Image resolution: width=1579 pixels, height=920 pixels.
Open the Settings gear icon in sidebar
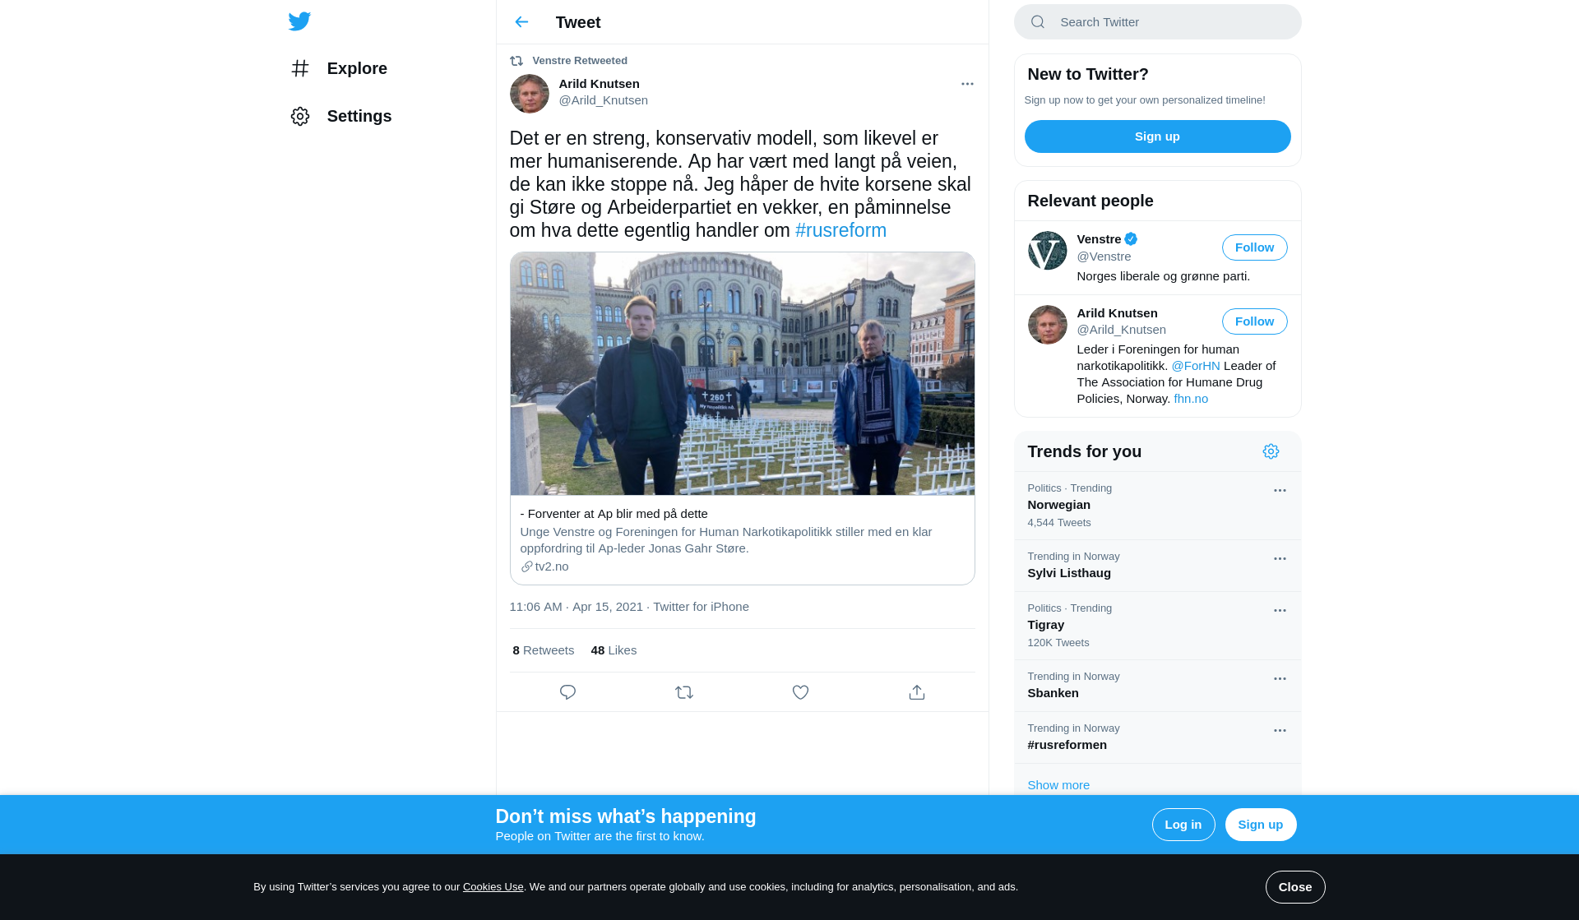coord(300,116)
